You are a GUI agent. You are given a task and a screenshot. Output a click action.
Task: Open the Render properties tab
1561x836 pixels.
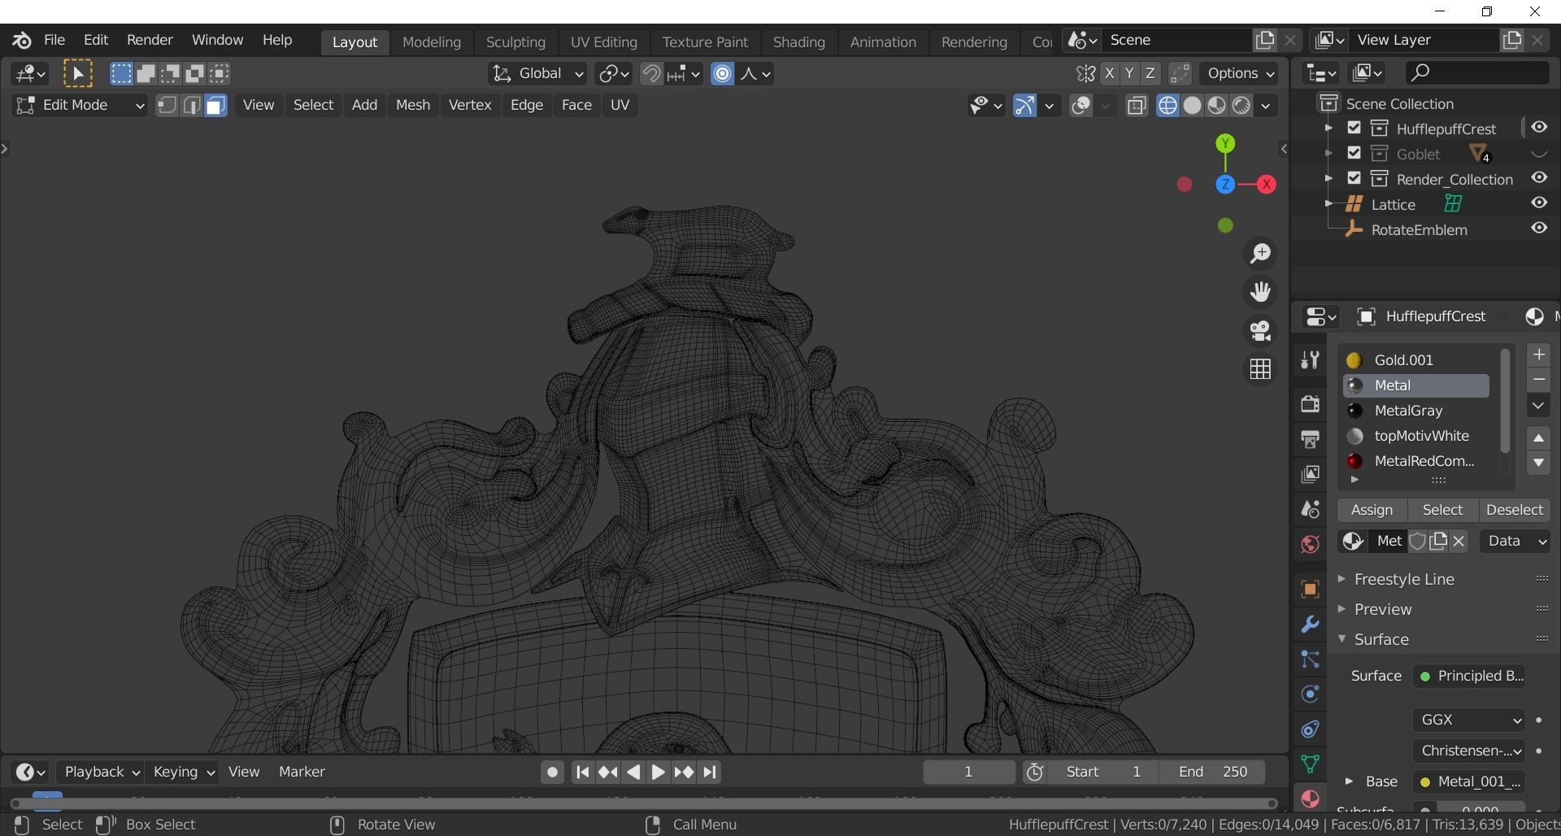(x=1310, y=404)
